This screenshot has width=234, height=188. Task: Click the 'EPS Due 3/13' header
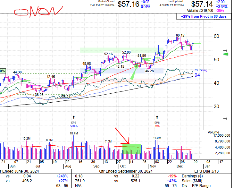206,171
